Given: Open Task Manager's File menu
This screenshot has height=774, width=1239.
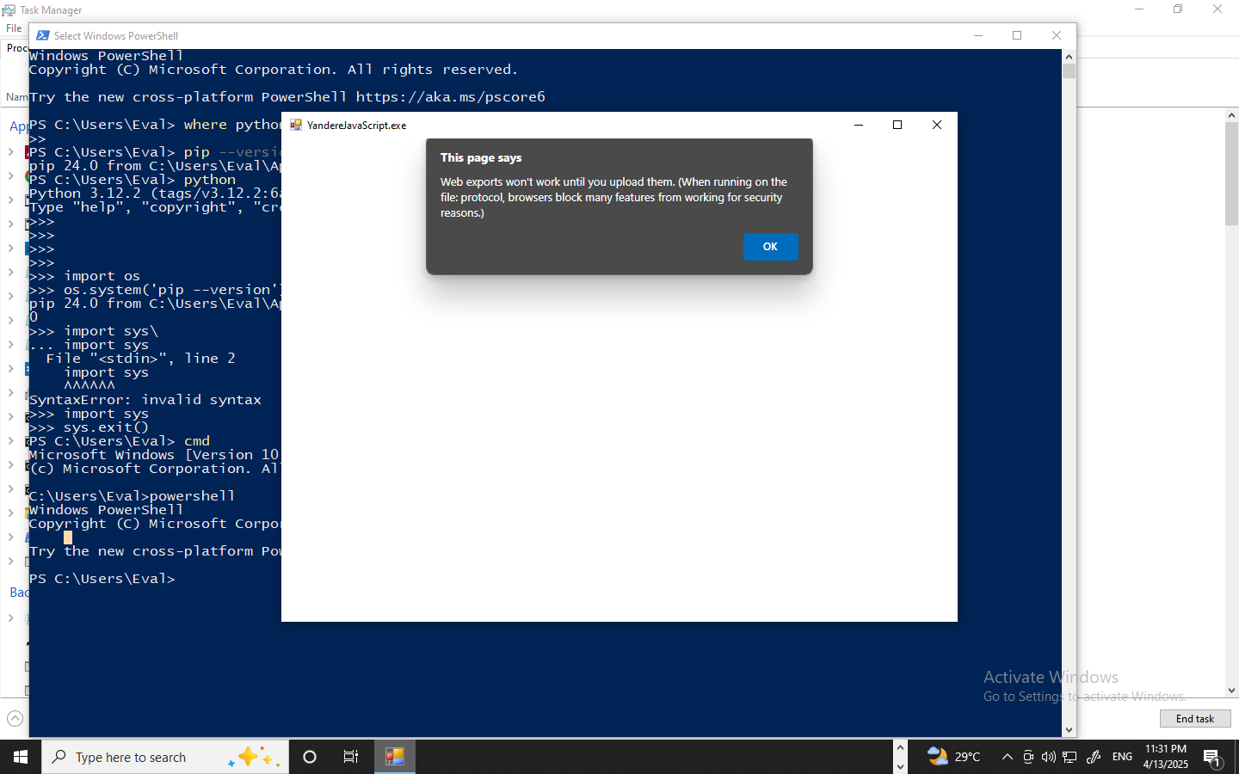Looking at the screenshot, I should point(14,28).
